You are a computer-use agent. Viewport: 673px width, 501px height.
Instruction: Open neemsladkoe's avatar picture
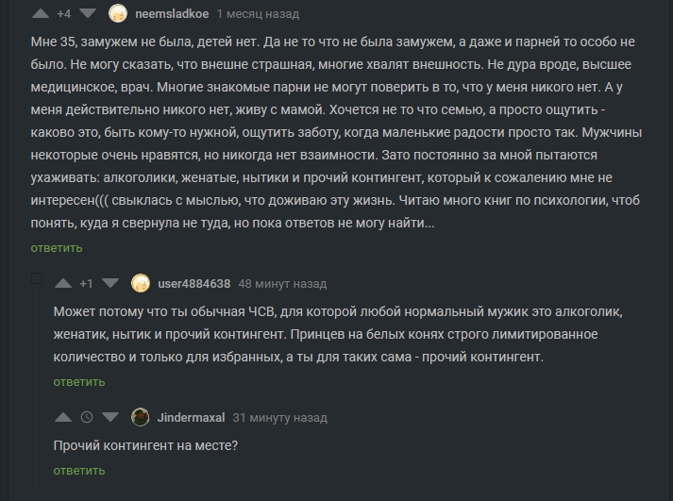tap(118, 14)
